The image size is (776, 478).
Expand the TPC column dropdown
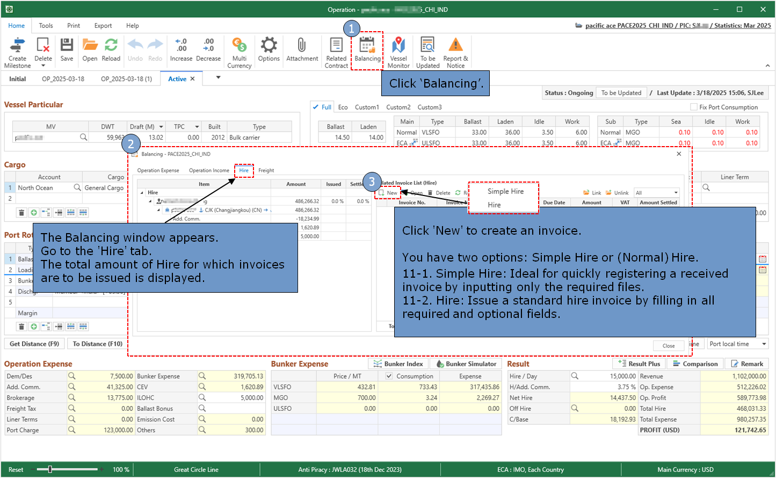pos(197,127)
